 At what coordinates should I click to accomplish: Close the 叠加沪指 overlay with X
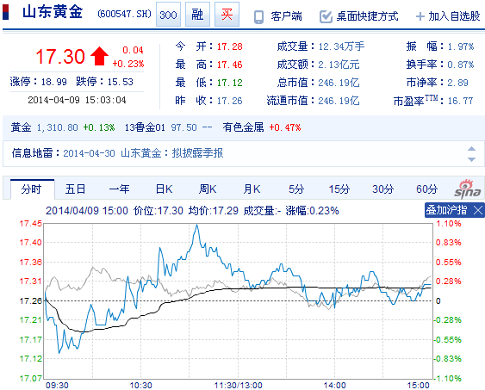477,210
